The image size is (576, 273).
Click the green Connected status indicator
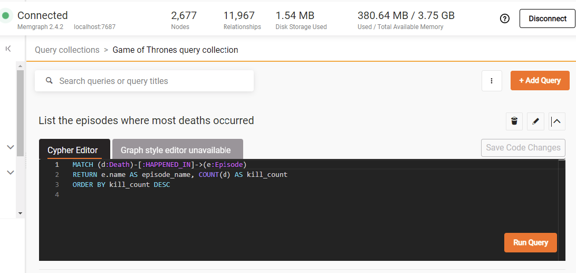tap(5, 16)
